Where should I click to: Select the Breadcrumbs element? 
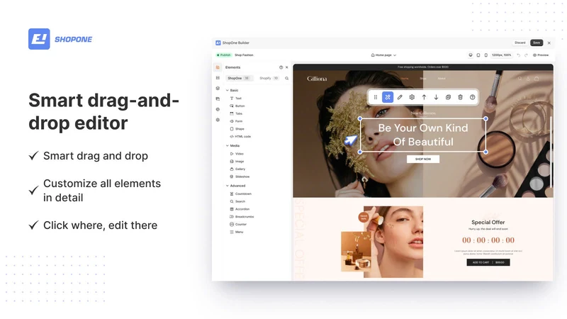[x=242, y=217]
